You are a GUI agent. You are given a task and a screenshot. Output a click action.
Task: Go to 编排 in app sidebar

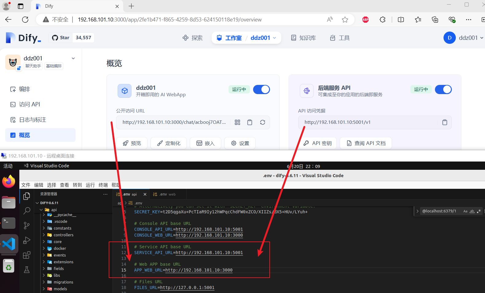point(40,89)
